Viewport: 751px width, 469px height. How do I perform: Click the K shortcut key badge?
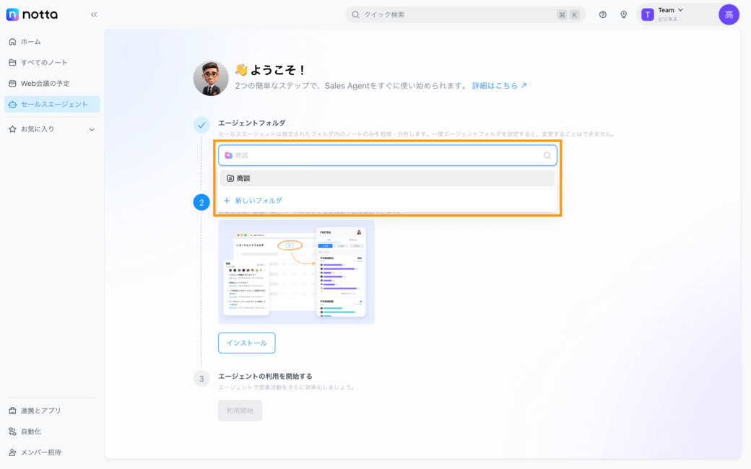[574, 14]
